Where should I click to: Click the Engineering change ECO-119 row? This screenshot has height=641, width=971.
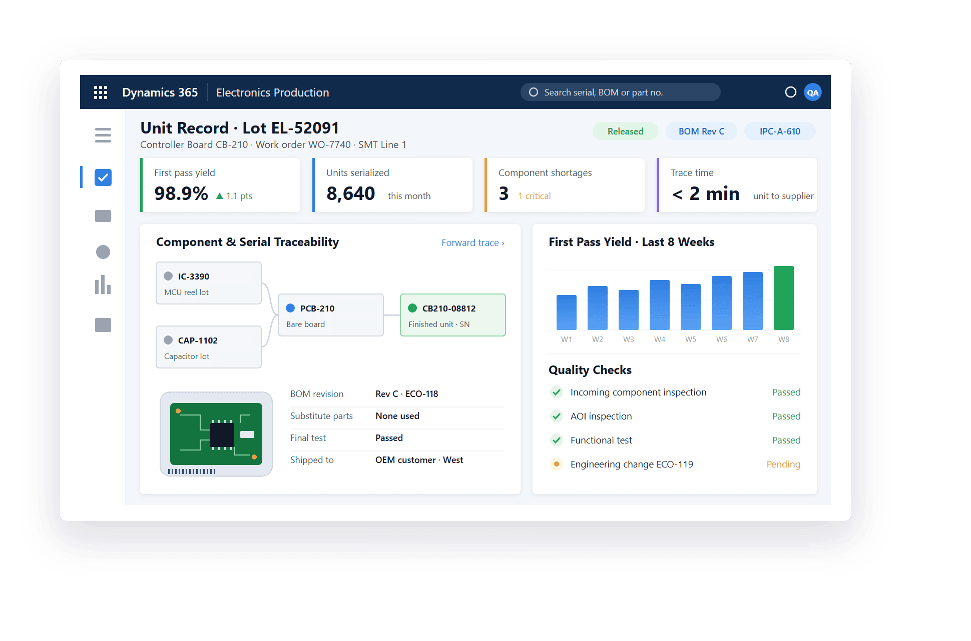point(675,464)
